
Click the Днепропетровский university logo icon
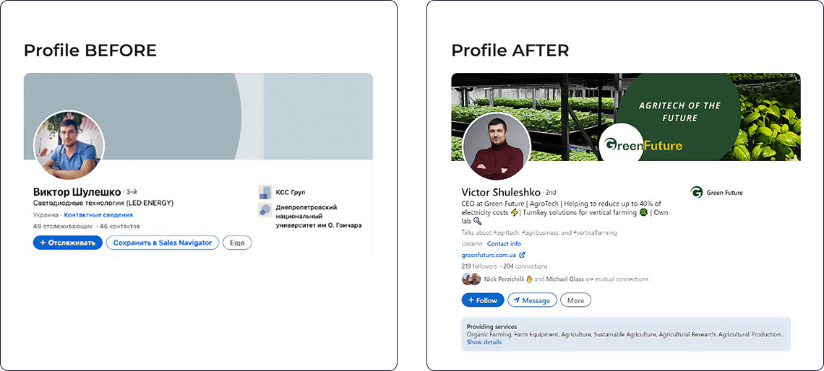click(265, 210)
